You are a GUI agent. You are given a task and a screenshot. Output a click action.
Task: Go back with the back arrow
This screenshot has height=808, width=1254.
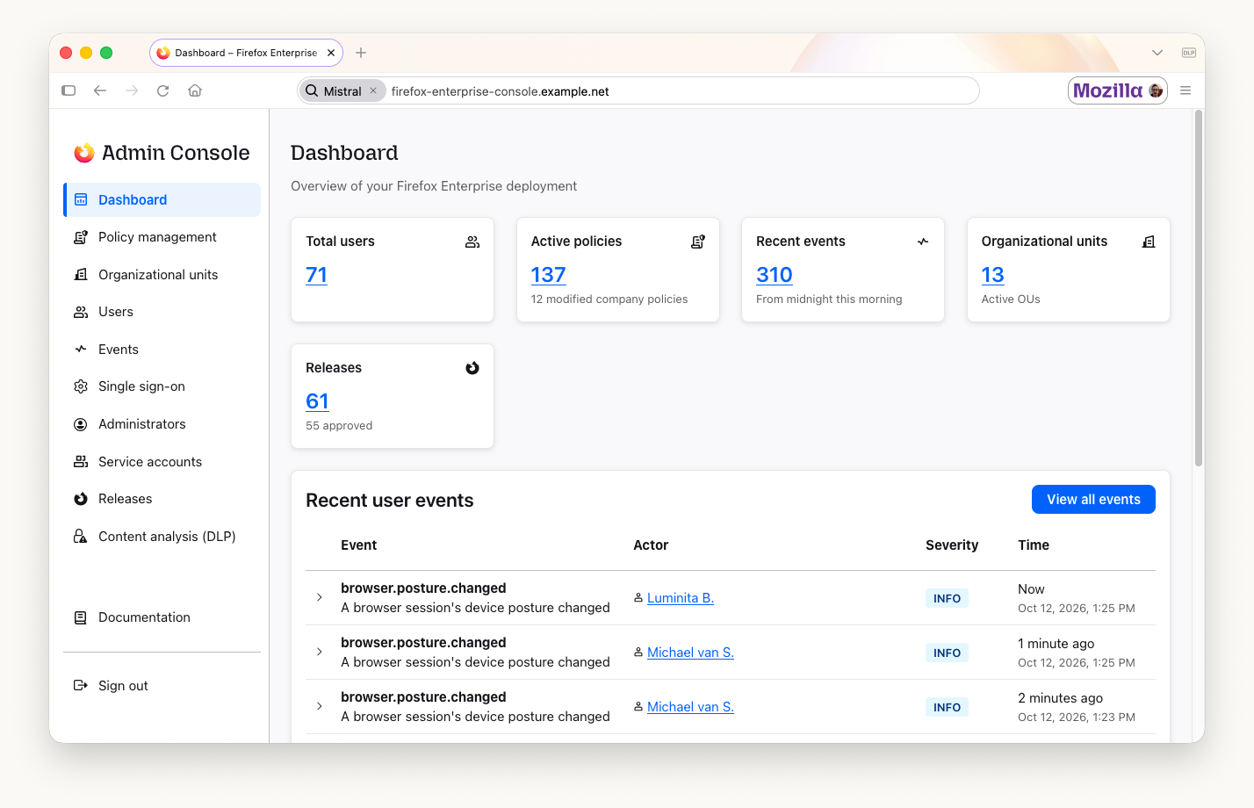click(x=100, y=90)
